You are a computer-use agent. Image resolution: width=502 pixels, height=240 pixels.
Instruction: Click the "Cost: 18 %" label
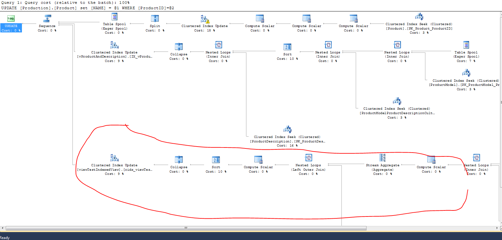click(x=204, y=31)
